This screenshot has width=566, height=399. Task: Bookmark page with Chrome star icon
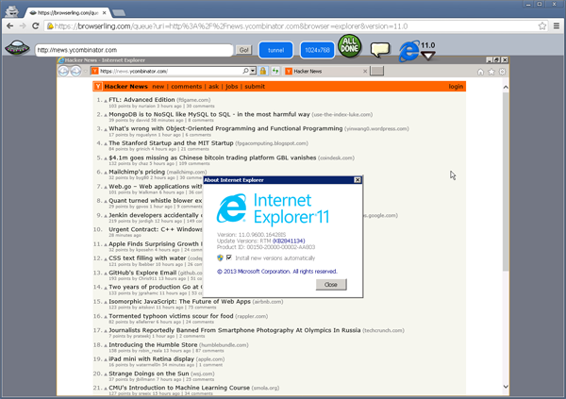[x=542, y=25]
